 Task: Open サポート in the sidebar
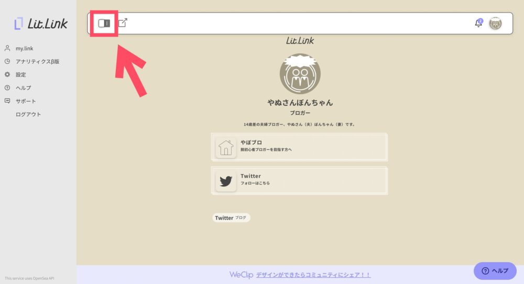click(26, 101)
